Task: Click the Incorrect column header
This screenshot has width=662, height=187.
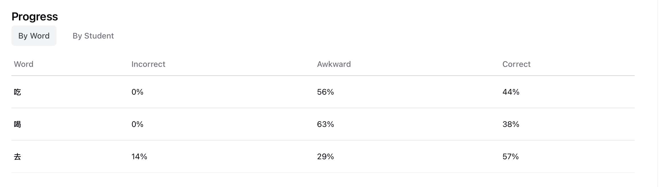Action: coord(148,64)
